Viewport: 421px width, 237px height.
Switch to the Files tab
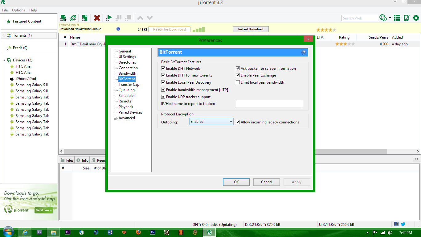(67, 160)
